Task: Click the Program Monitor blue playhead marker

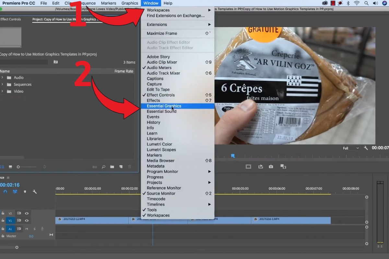Action: pos(233,156)
